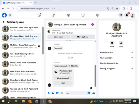139x104 pixels.
Task: Open Yan 2beds 1bath Apartment conversation
Action: [x=21, y=55]
